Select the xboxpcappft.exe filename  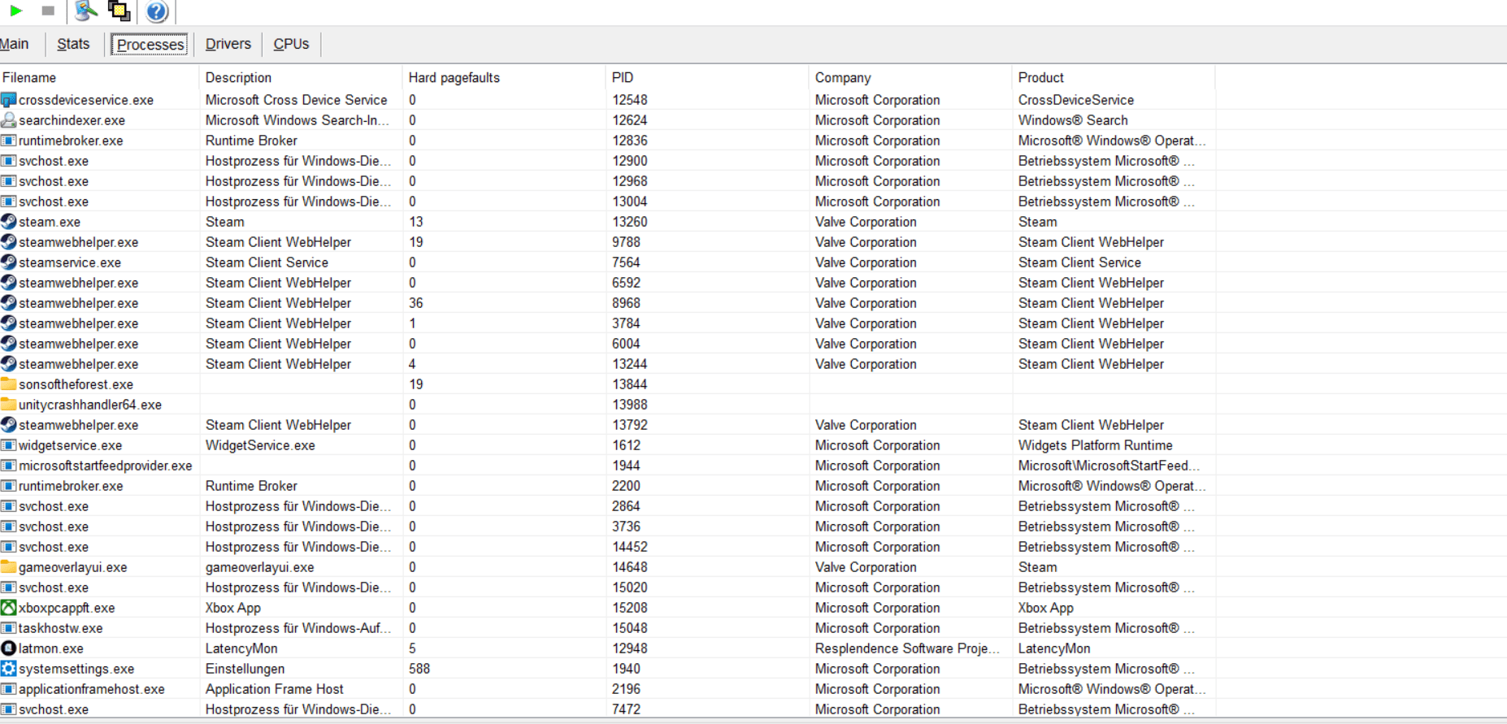coord(67,608)
